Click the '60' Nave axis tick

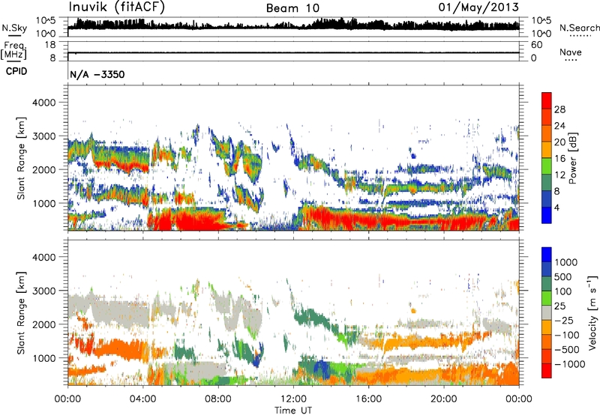tap(536, 45)
